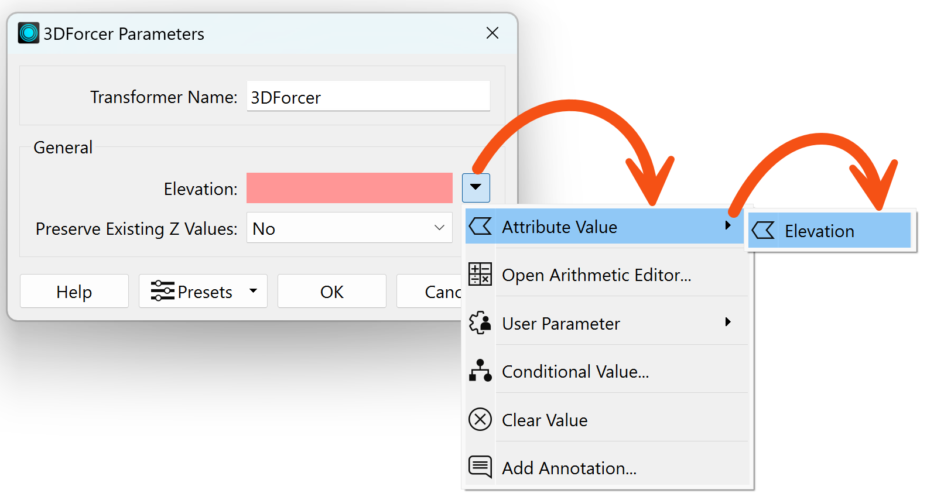Expand the Presets dropdown arrow
Viewport: 927px width, 500px height.
point(254,291)
